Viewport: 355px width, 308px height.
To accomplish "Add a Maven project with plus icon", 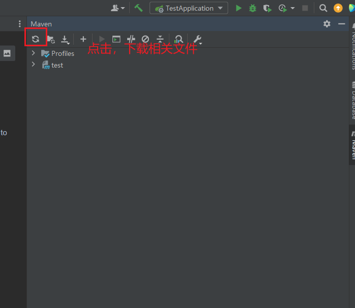I will coord(83,39).
